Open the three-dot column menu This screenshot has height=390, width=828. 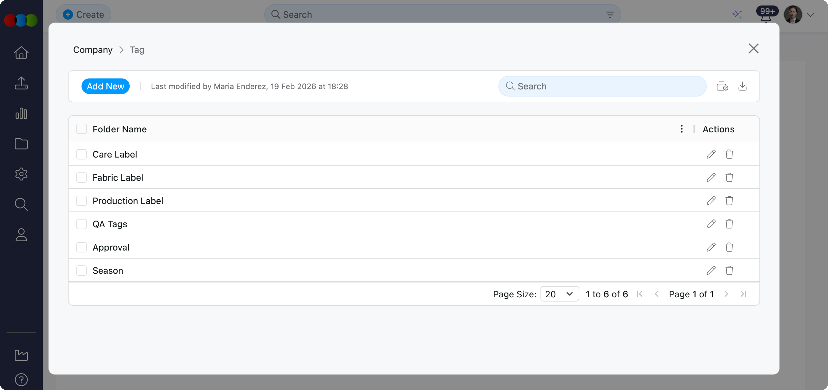(x=682, y=129)
